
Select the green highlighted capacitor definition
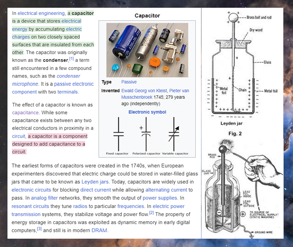click(53, 33)
